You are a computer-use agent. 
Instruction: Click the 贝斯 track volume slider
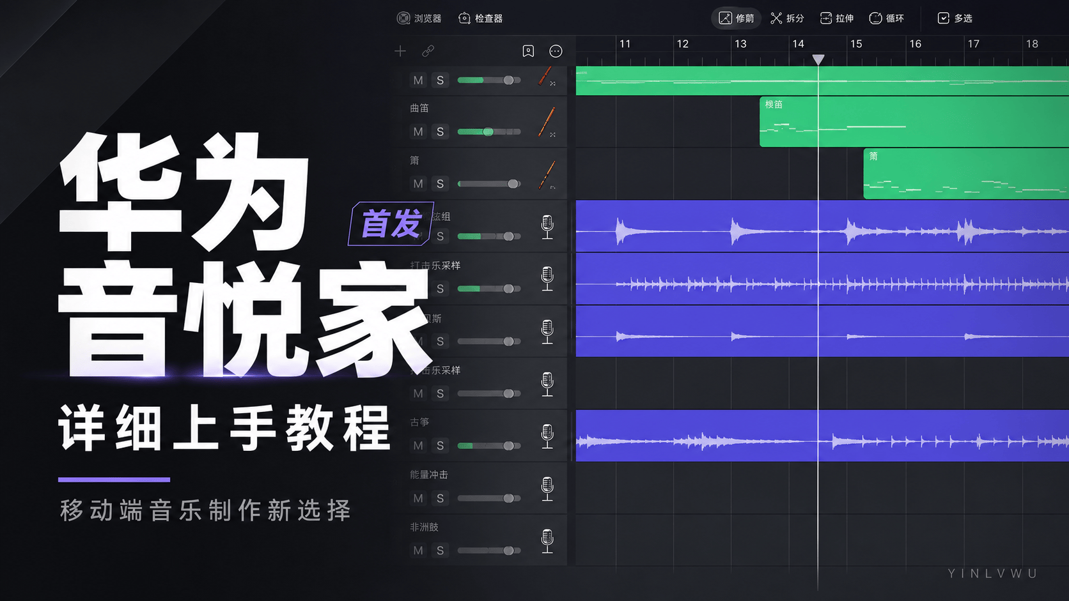point(489,341)
